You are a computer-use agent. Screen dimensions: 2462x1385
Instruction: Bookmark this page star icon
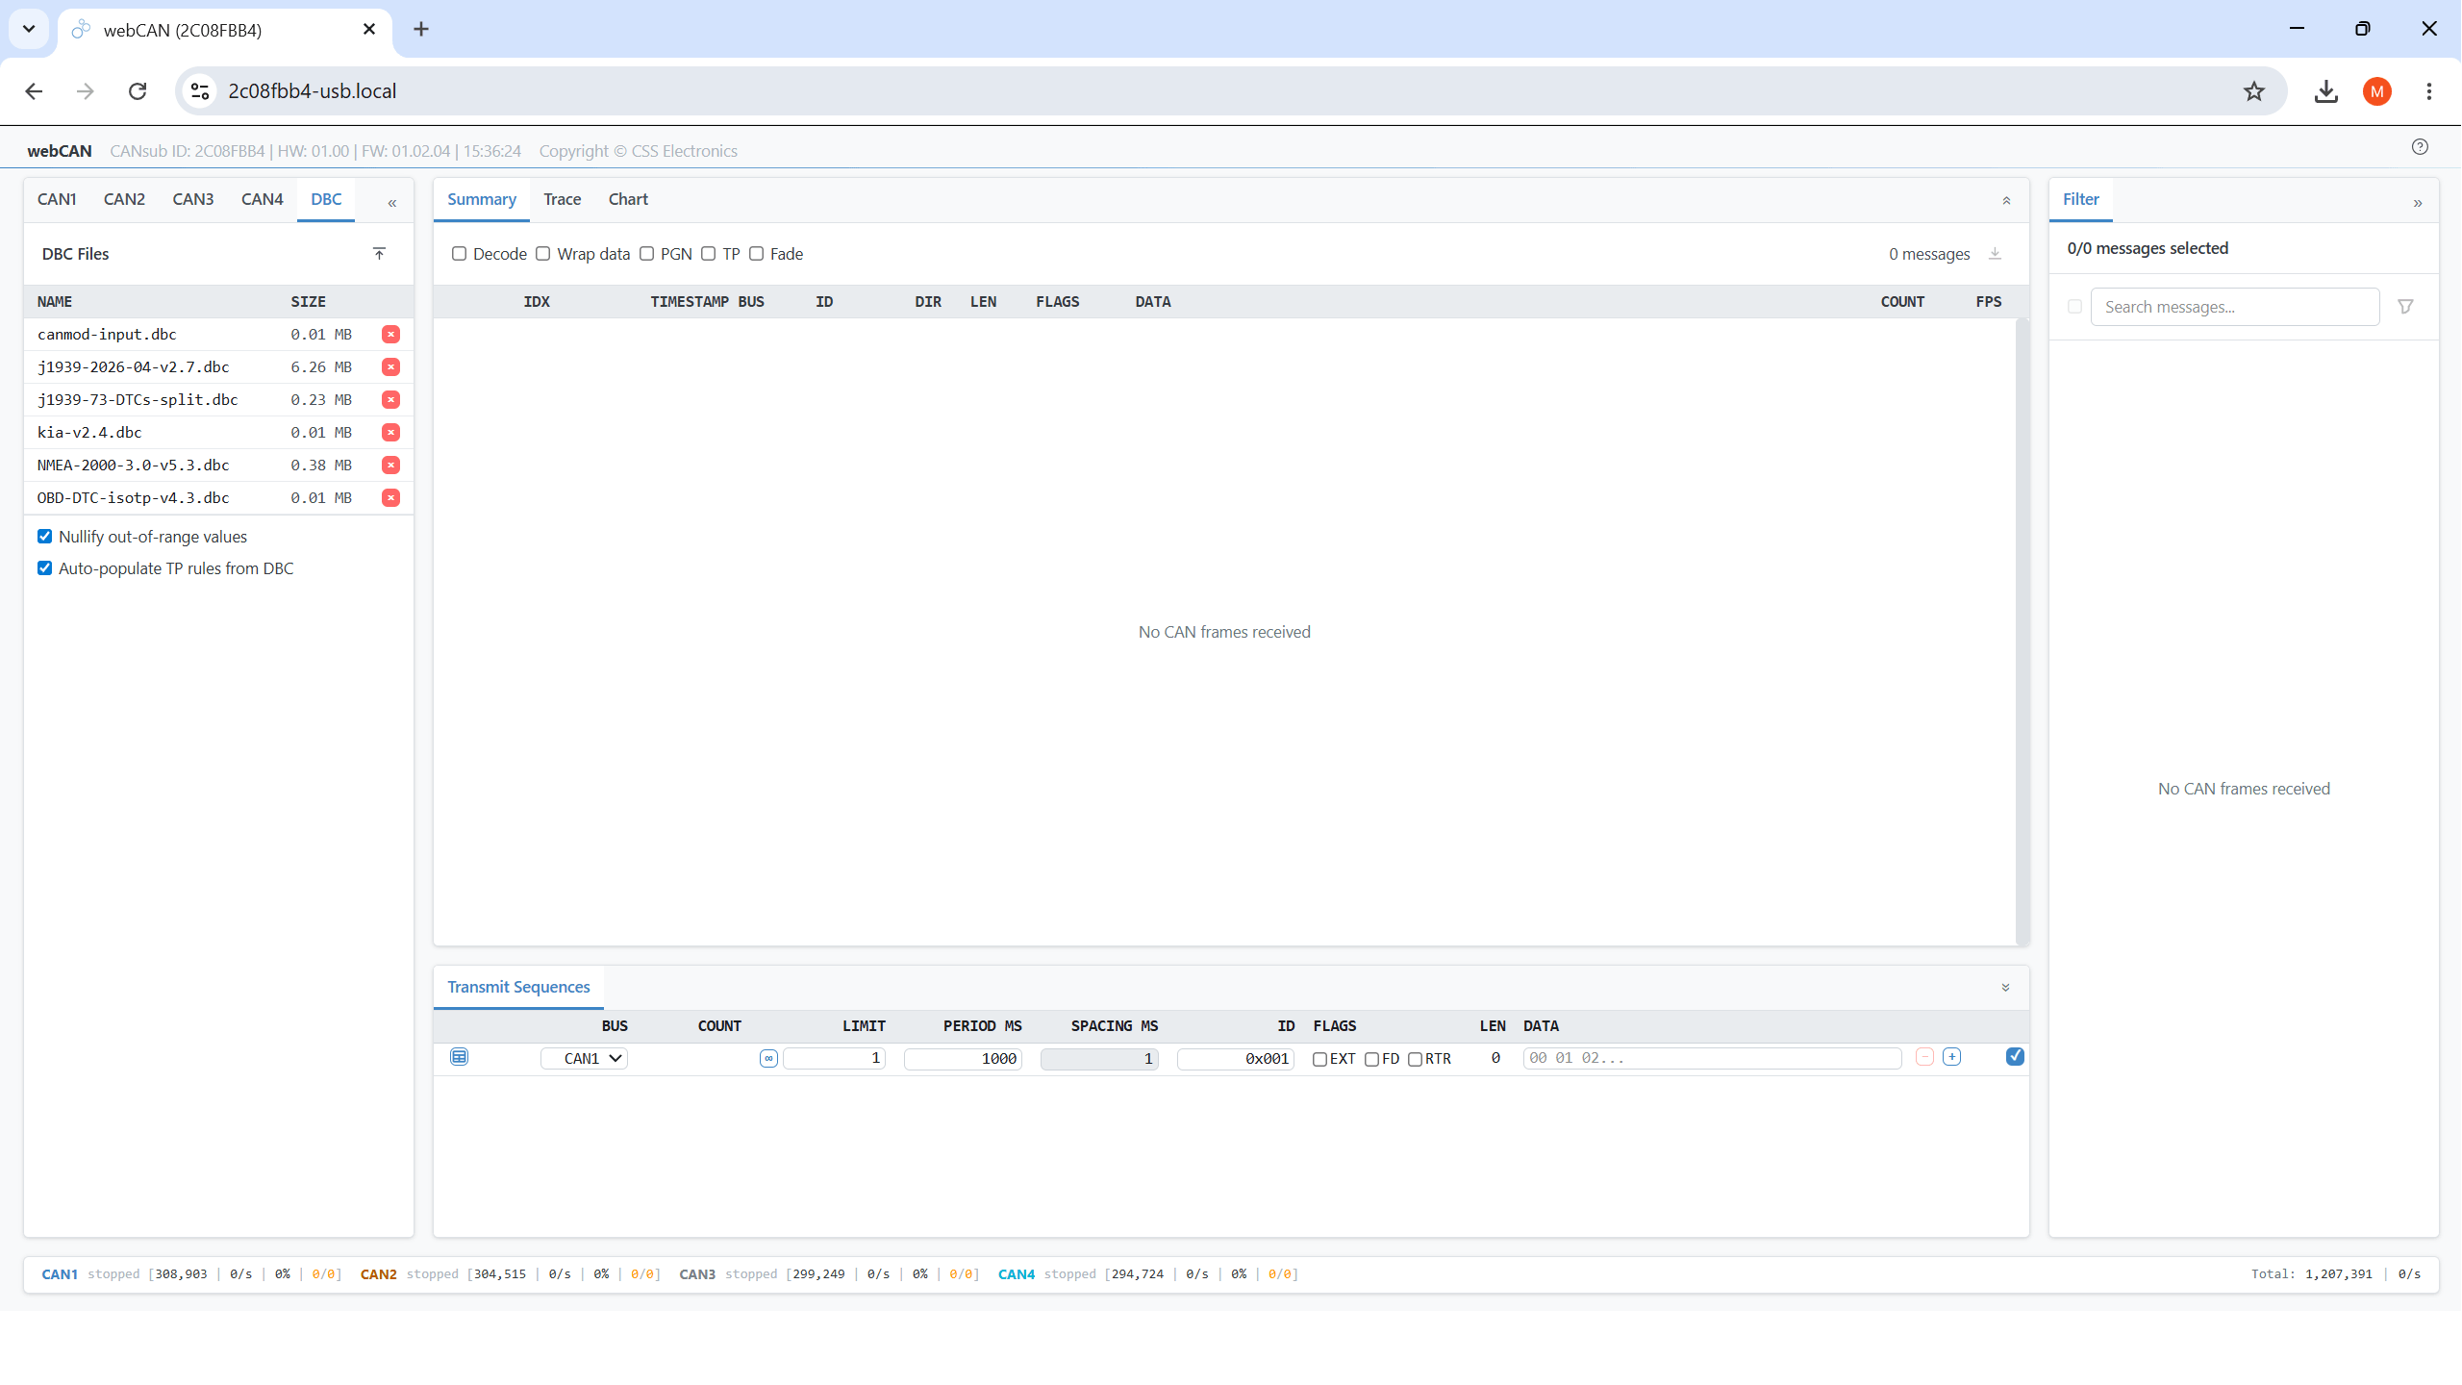(x=2253, y=91)
